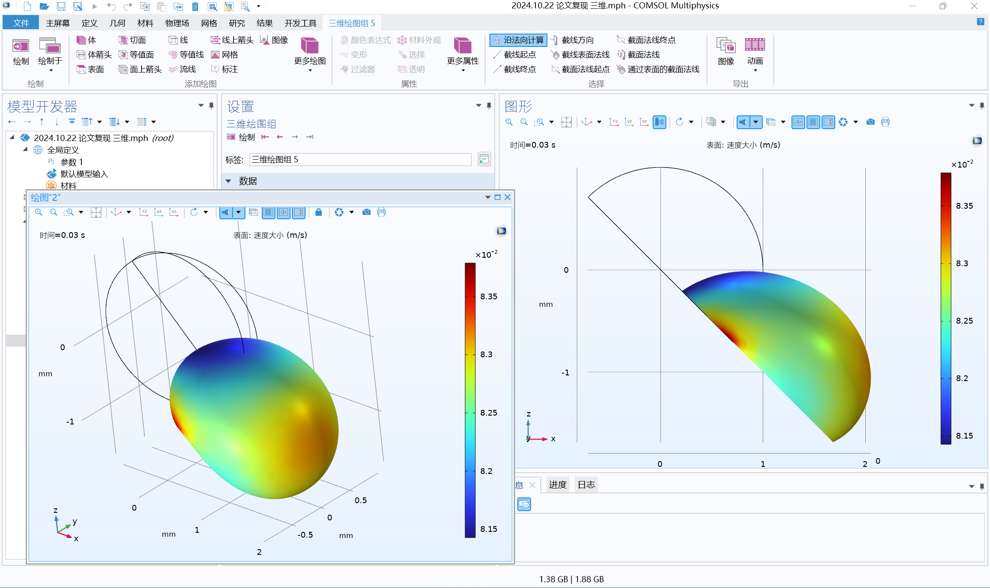990x588 pixels.
Task: Click the 截线起点 first point icon
Action: tap(515, 55)
